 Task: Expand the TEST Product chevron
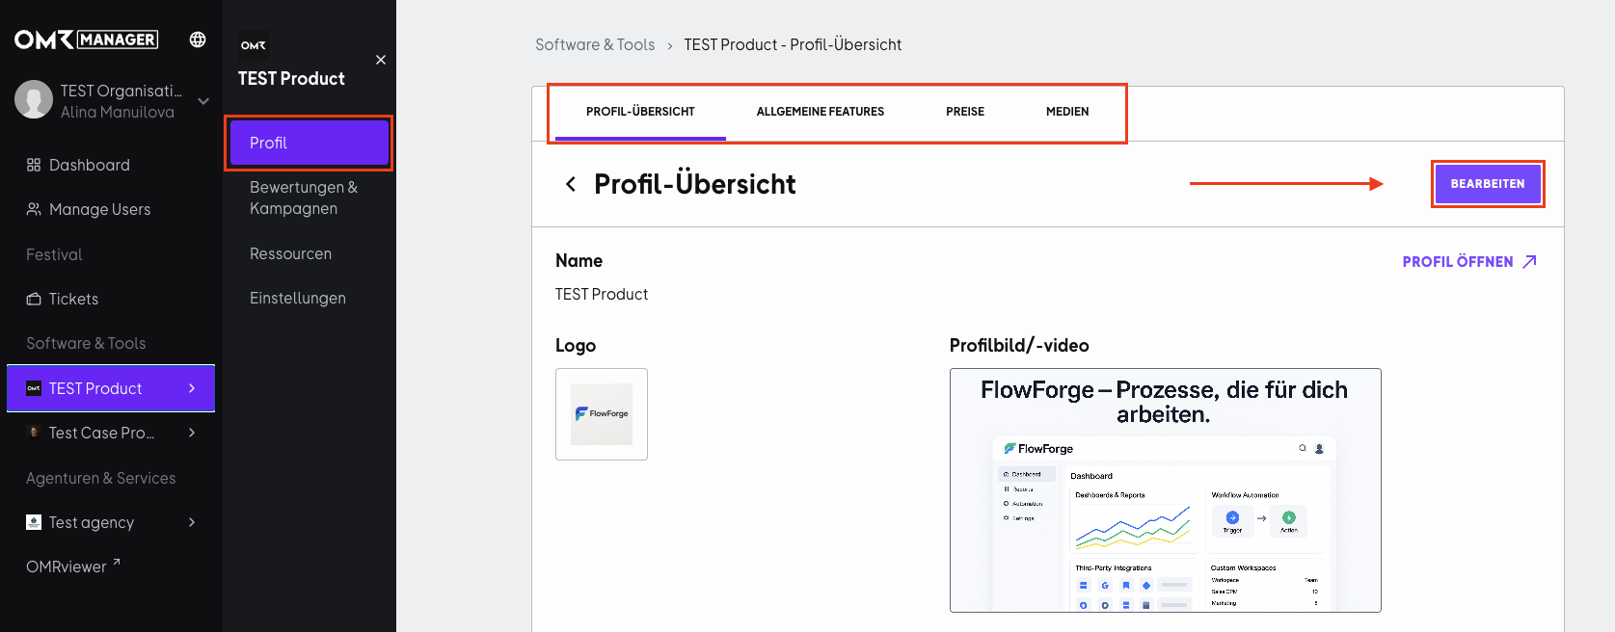point(192,388)
